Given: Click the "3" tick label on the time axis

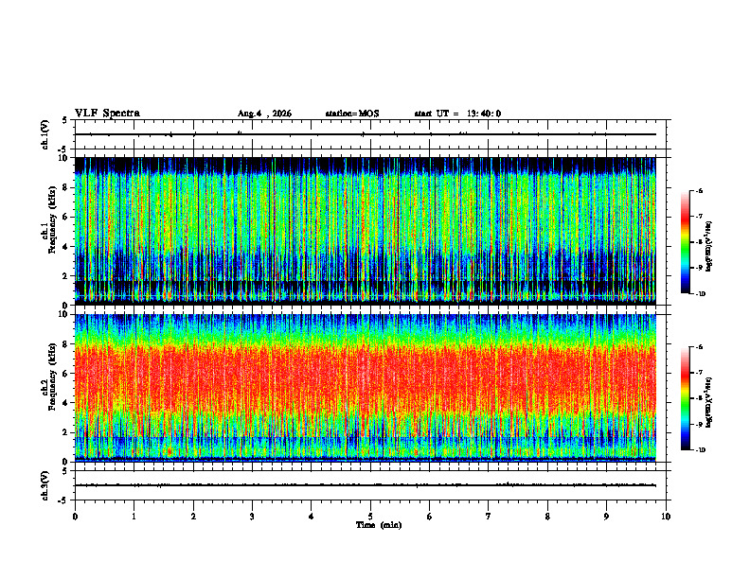Looking at the screenshot, I should [x=252, y=517].
